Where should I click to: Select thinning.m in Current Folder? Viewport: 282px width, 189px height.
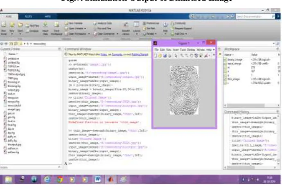[x=14, y=82]
